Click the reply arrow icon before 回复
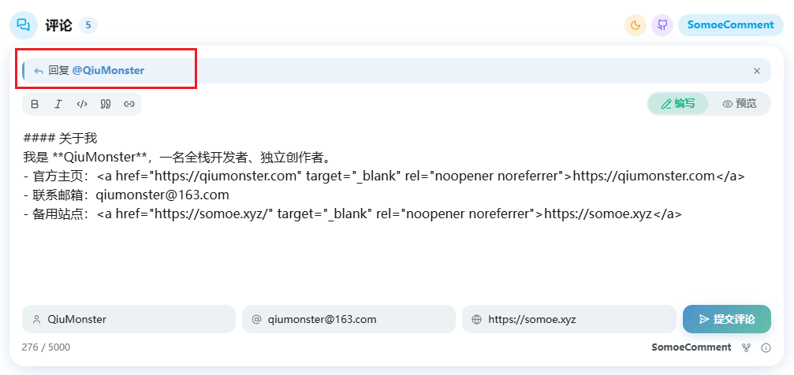Screen dimensions: 794x375 [38, 71]
